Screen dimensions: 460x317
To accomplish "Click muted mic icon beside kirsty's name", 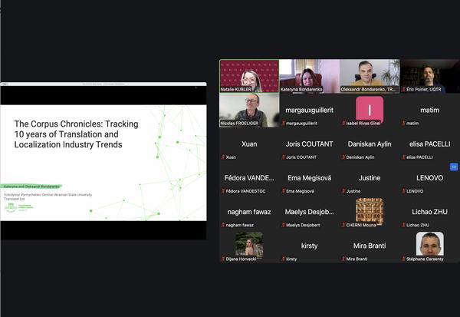I will point(283,259).
